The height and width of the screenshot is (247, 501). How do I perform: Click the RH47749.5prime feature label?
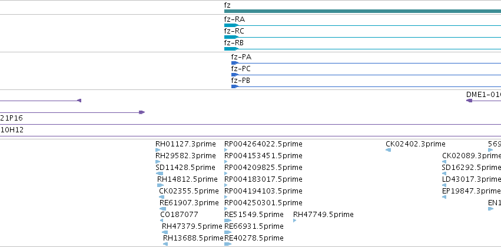point(323,215)
